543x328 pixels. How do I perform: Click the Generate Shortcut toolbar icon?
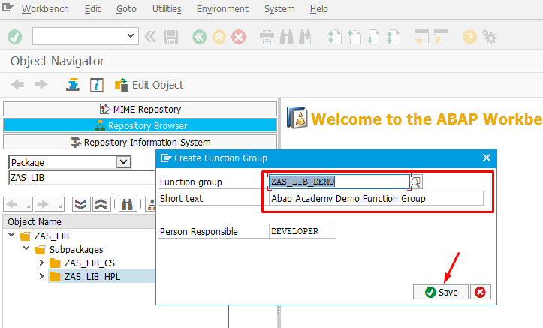click(x=441, y=37)
